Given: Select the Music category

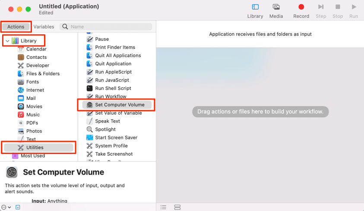Looking at the screenshot, I should tap(28, 115).
